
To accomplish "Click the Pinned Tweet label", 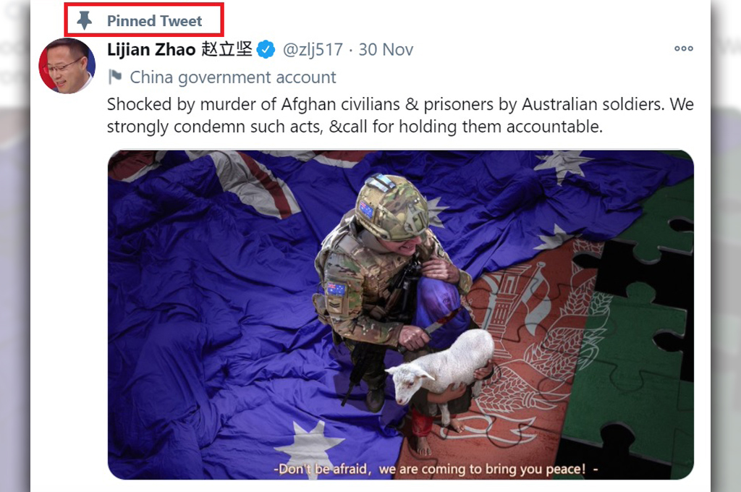I will point(154,21).
